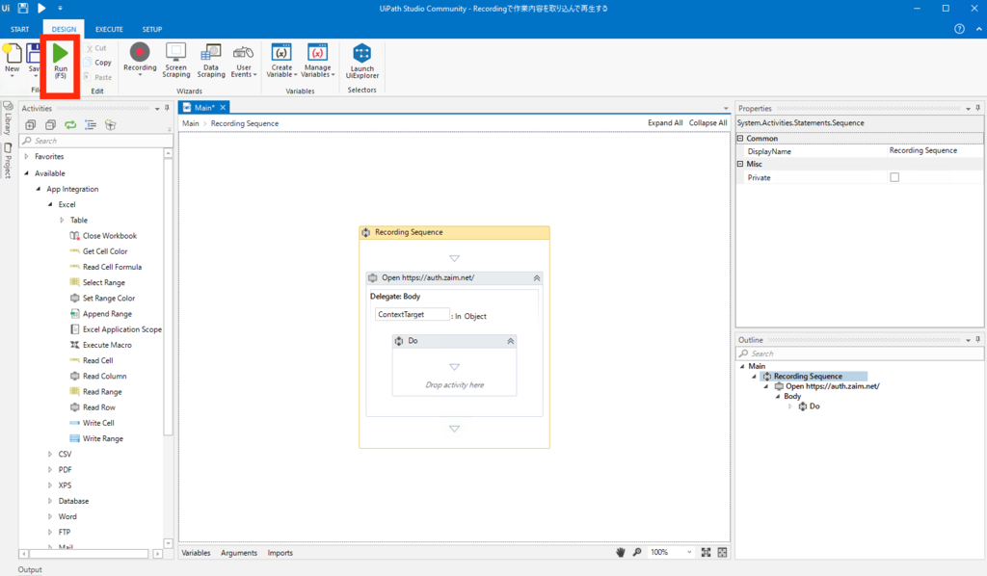Screen dimensions: 987x576
Task: Select the pan hand tool
Action: tap(621, 552)
